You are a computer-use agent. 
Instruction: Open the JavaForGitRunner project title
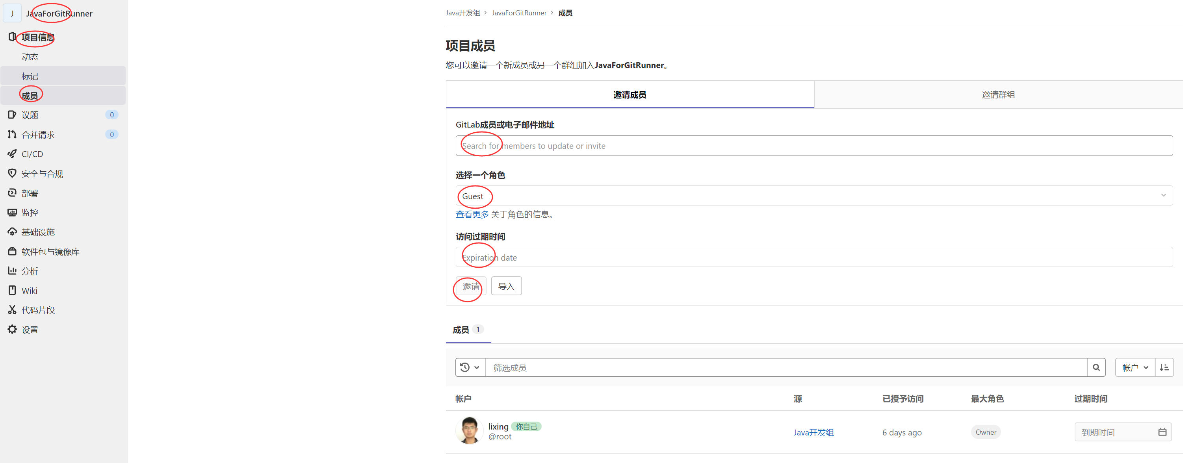point(59,13)
